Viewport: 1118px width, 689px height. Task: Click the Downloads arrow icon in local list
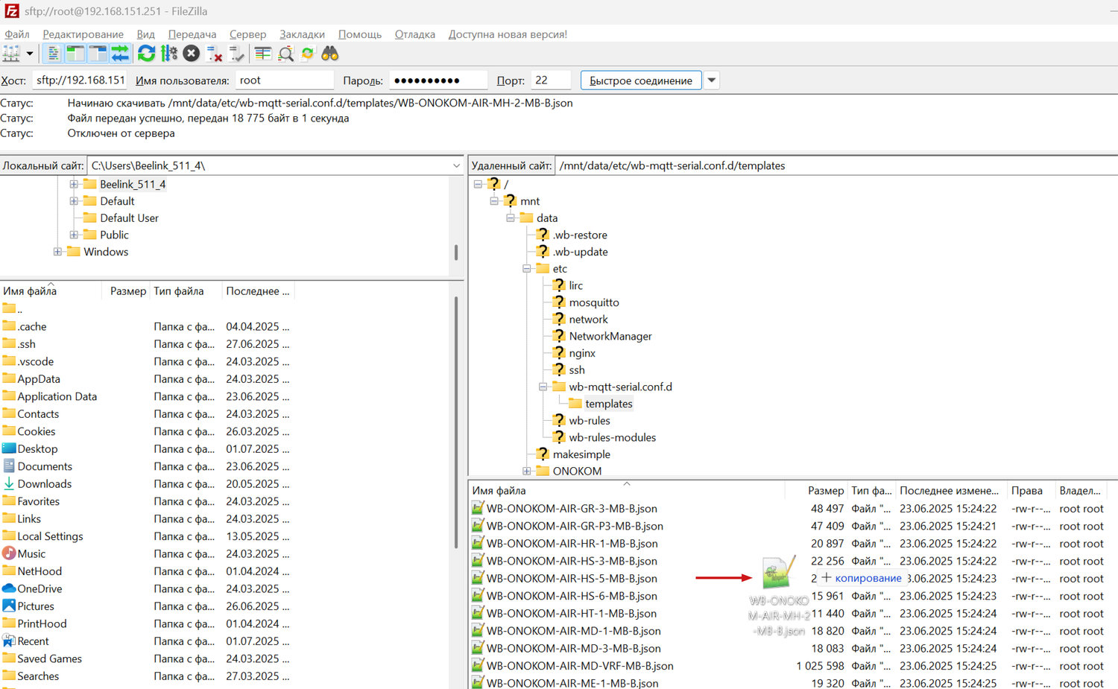[x=9, y=484]
